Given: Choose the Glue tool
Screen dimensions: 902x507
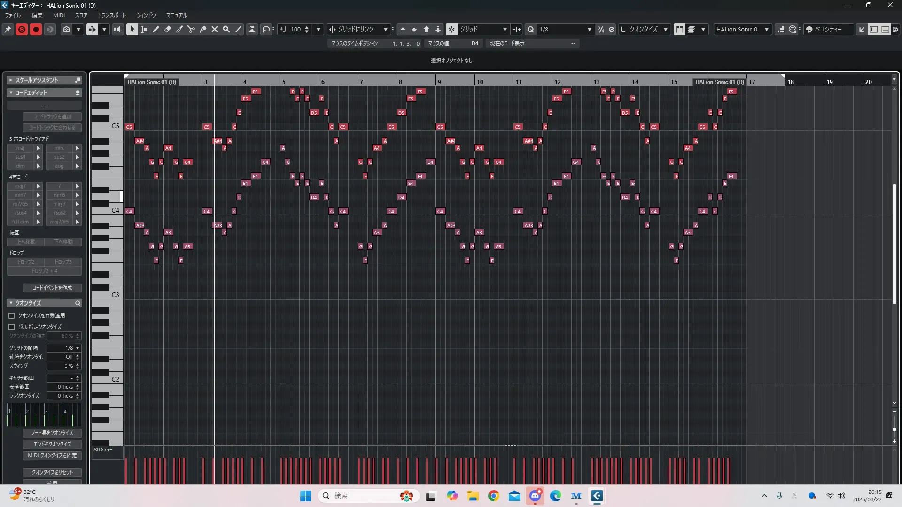Looking at the screenshot, I should (x=203, y=29).
